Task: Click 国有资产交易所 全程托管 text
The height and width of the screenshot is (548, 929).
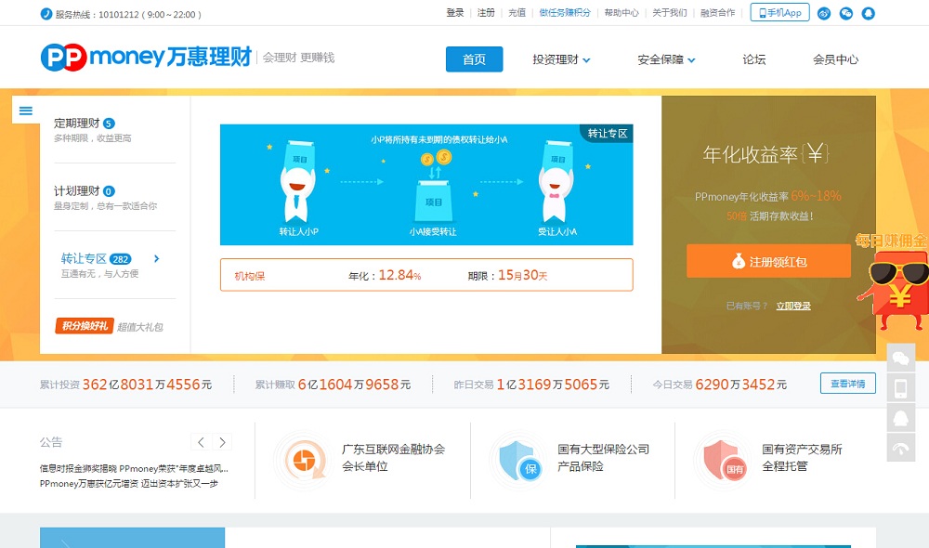Action: tap(802, 458)
